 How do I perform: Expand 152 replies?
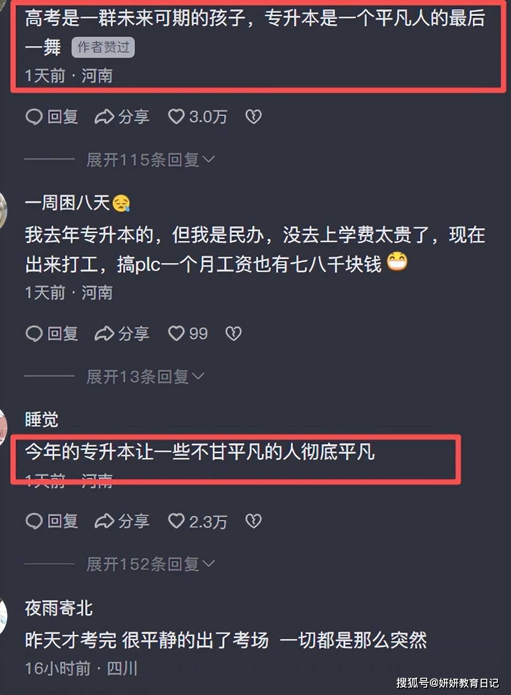click(x=151, y=564)
